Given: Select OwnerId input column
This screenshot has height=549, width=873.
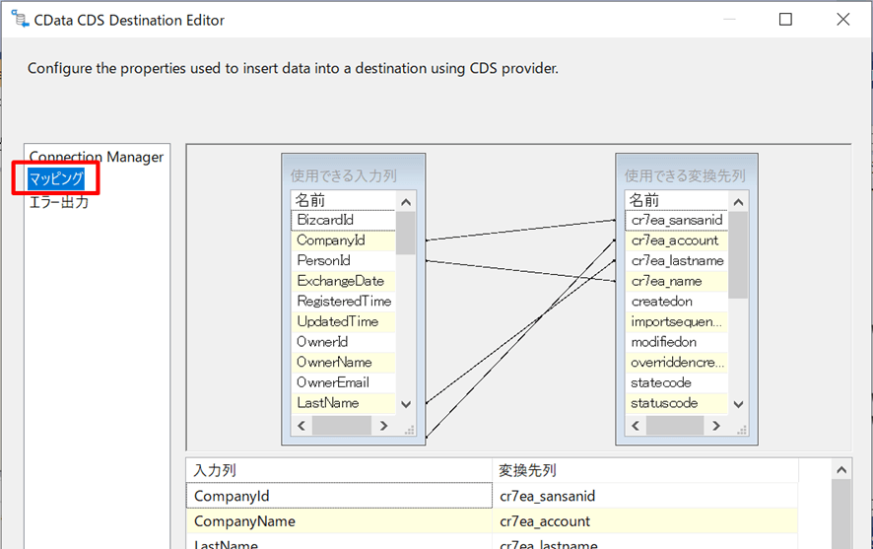Looking at the screenshot, I should tap(343, 342).
